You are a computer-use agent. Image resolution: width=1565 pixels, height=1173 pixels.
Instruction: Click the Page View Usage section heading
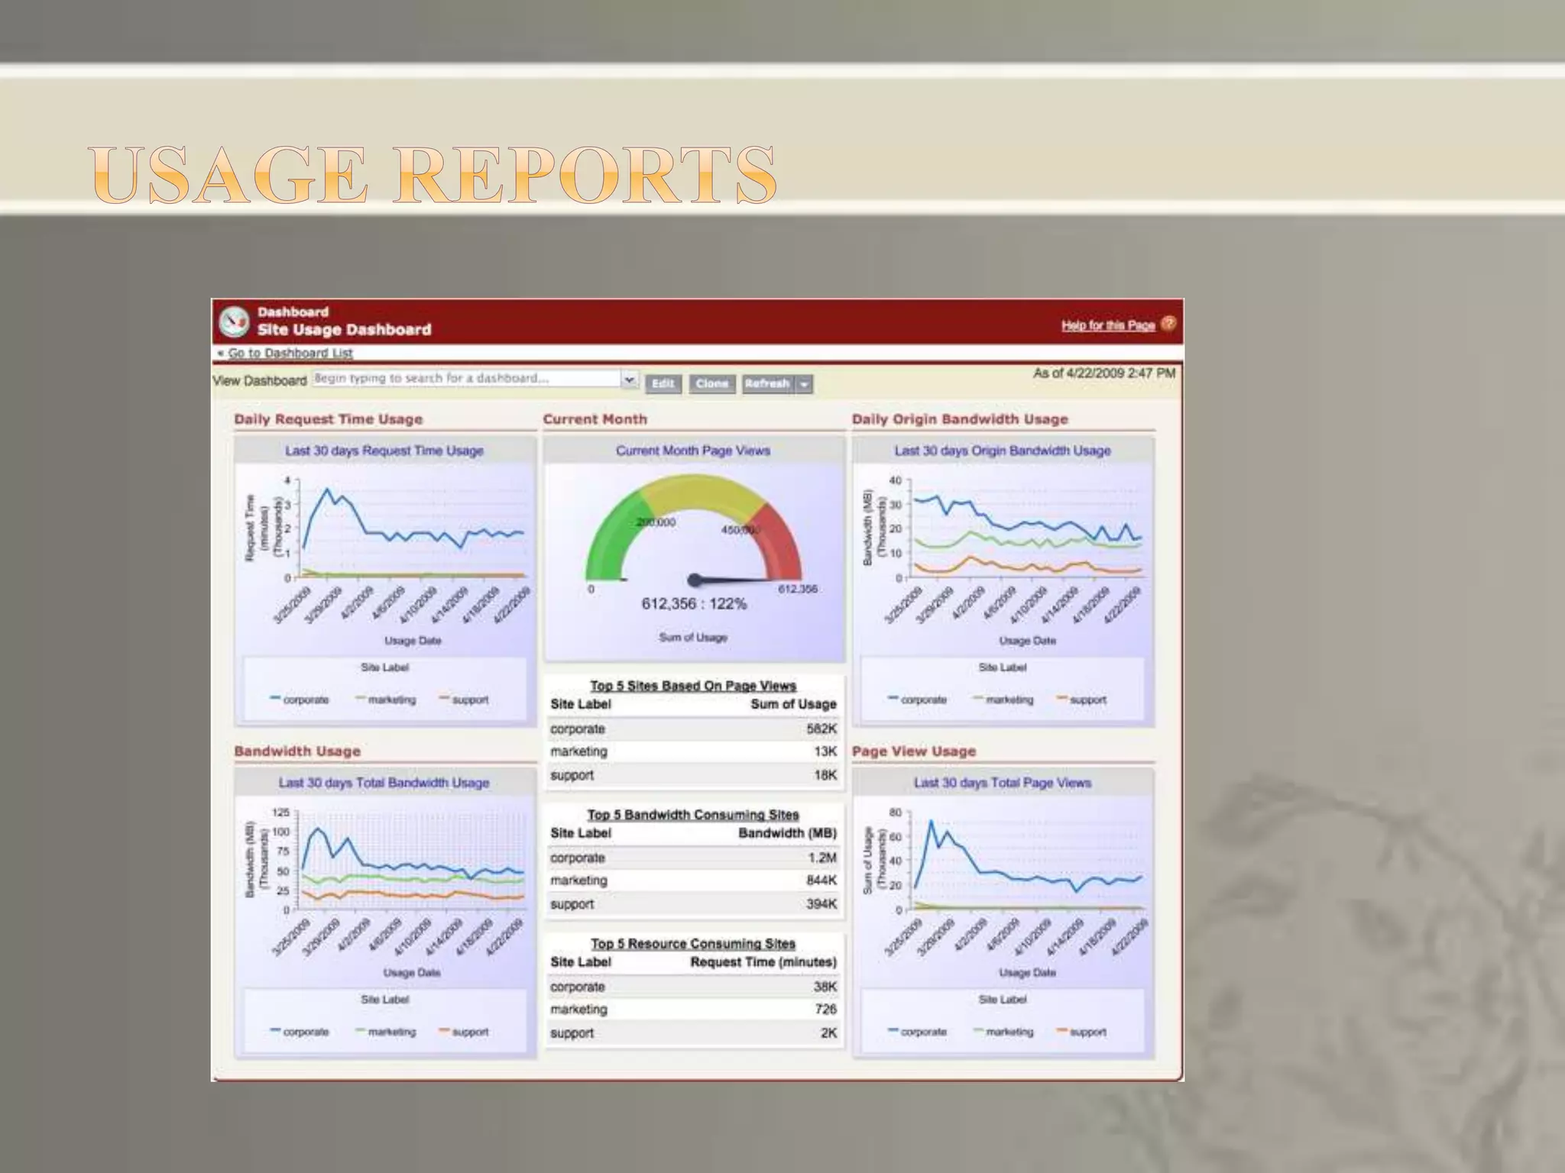(x=914, y=751)
